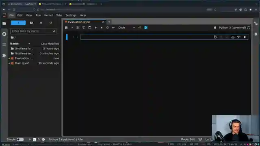Open the Settings menu
The height and width of the screenshot is (146, 260).
click(x=71, y=15)
